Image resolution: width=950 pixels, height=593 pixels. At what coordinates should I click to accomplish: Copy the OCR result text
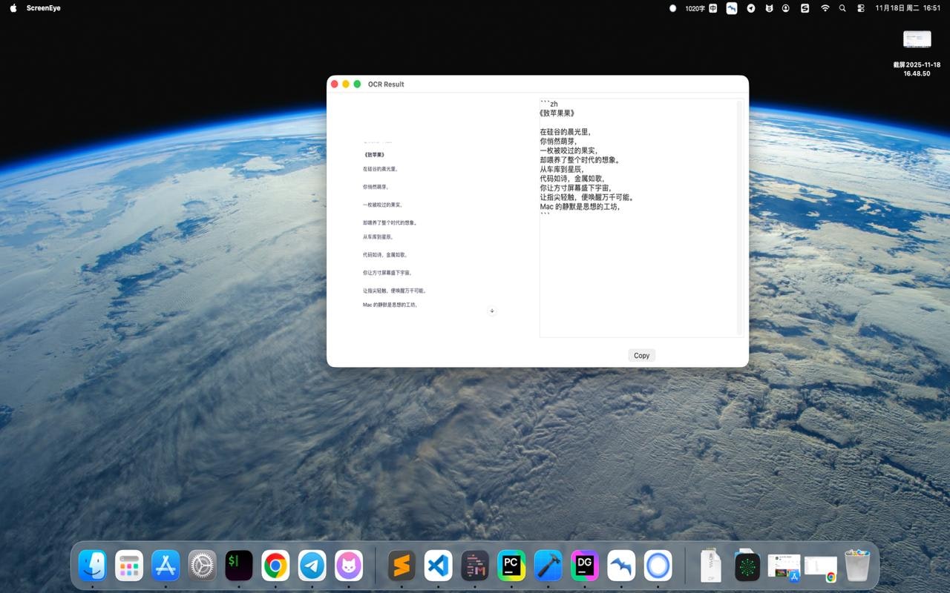coord(641,355)
